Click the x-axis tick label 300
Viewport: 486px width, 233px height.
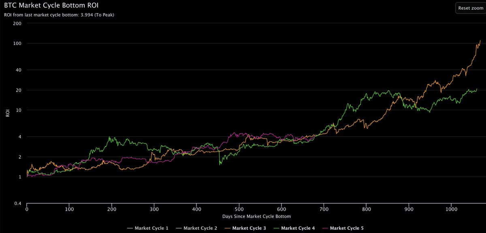(x=154, y=209)
